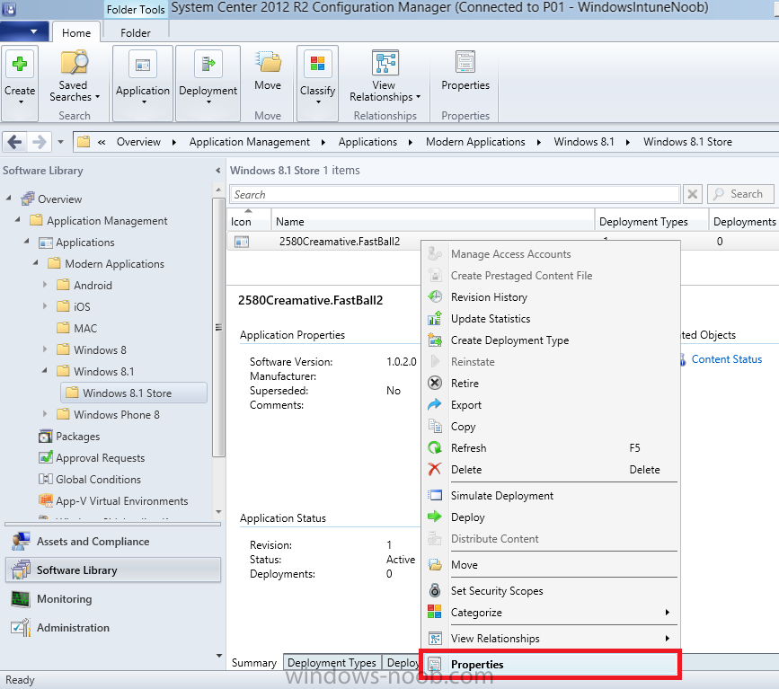The height and width of the screenshot is (689, 779).
Task: Click the Create ribbon button icon
Action: (20, 64)
